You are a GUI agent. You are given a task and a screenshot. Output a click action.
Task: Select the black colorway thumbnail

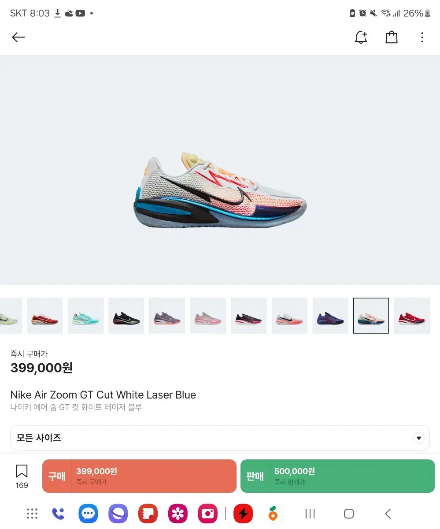(126, 316)
